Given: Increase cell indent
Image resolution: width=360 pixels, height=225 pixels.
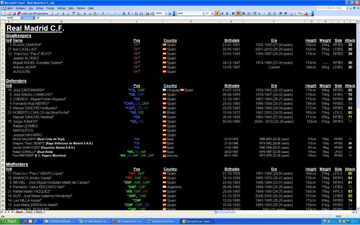Looking at the screenshot, I should pyautogui.click(x=285, y=14).
